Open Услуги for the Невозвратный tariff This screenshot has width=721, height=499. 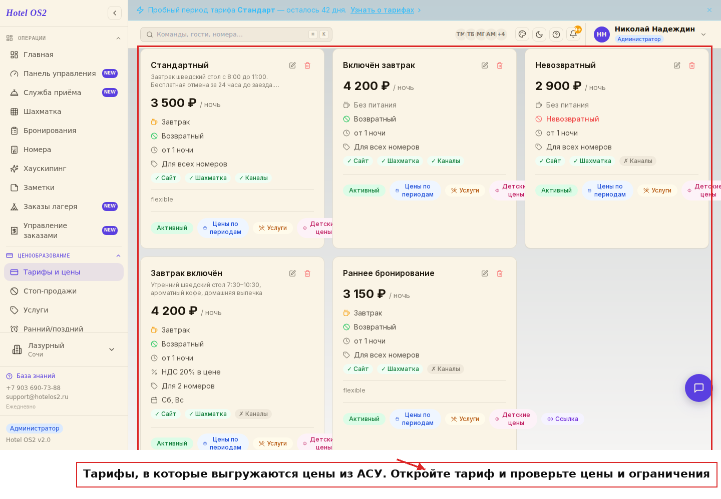point(657,190)
